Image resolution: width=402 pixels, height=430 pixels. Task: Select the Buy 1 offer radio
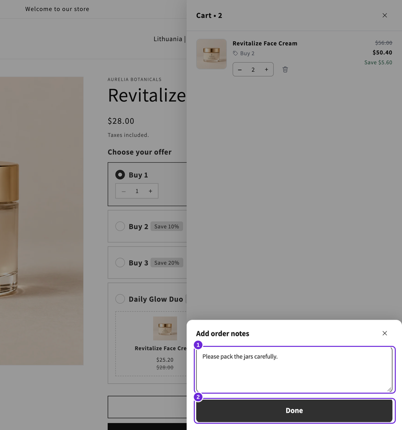[120, 175]
